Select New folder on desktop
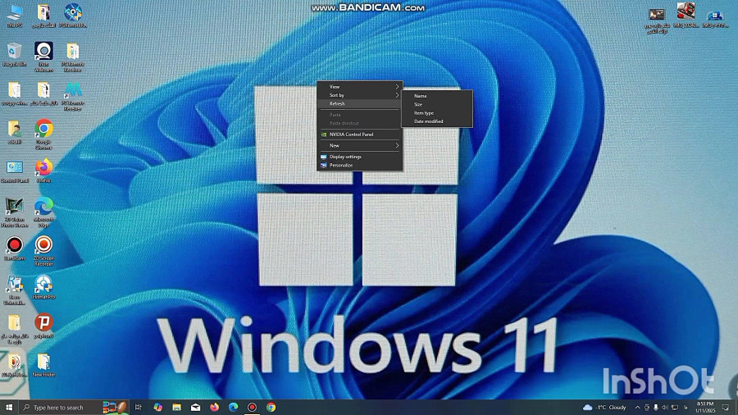738x415 pixels. click(x=43, y=365)
